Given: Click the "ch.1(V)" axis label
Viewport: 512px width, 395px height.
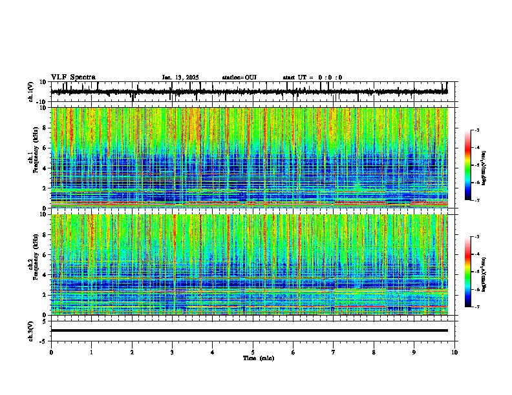Looking at the screenshot, I should coord(31,92).
